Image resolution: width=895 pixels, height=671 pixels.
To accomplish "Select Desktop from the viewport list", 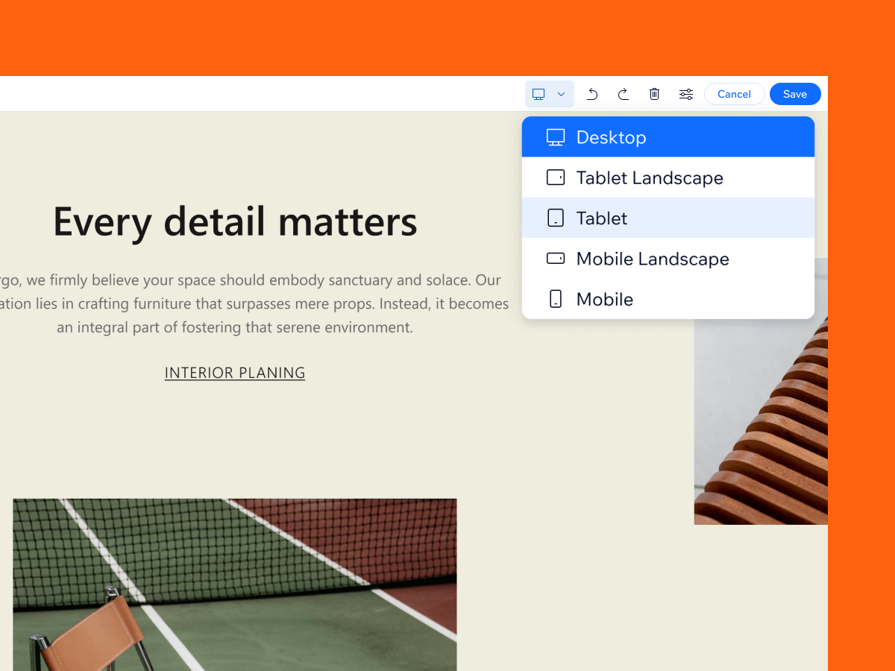I will tap(611, 137).
